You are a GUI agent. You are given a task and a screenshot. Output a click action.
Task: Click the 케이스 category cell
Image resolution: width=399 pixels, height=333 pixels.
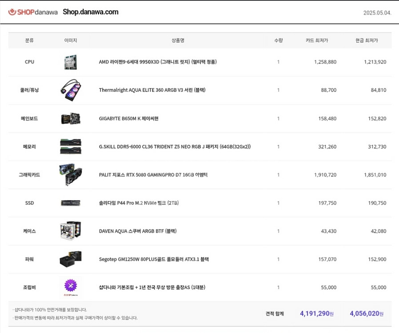[x=29, y=231]
